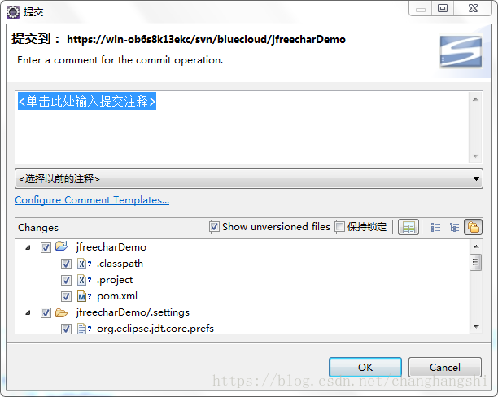Switch Changes to tree view icon
This screenshot has height=397, width=498.
454,228
